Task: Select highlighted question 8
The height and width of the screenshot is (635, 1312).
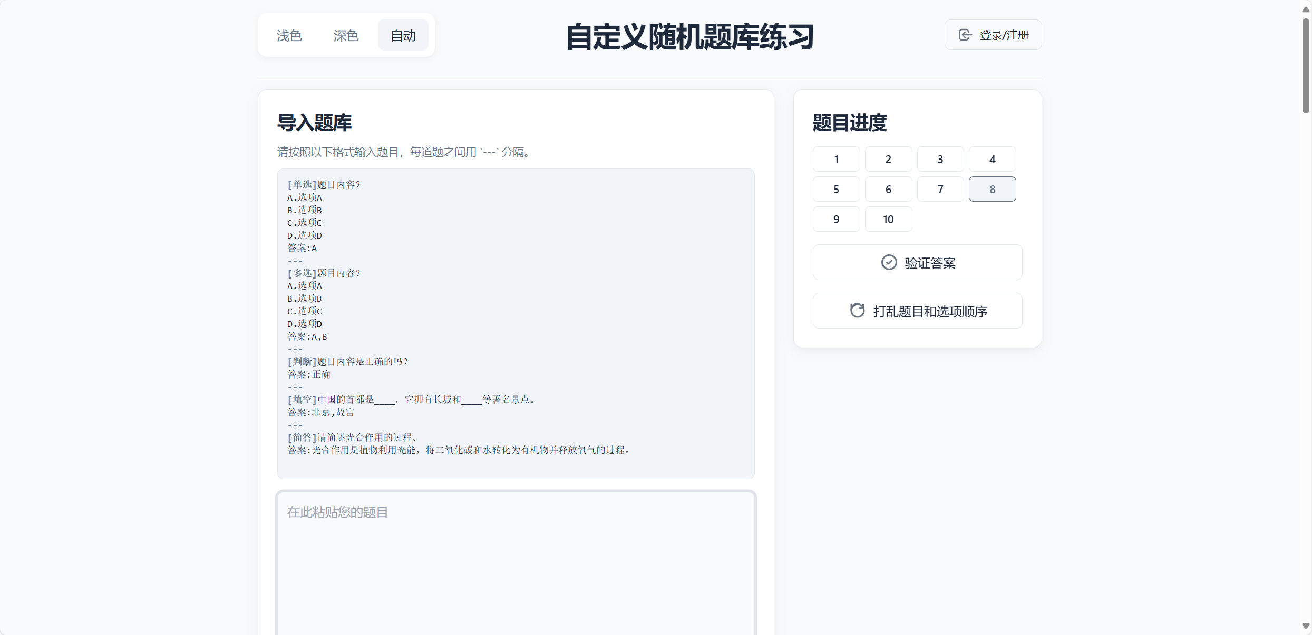Action: pyautogui.click(x=992, y=190)
